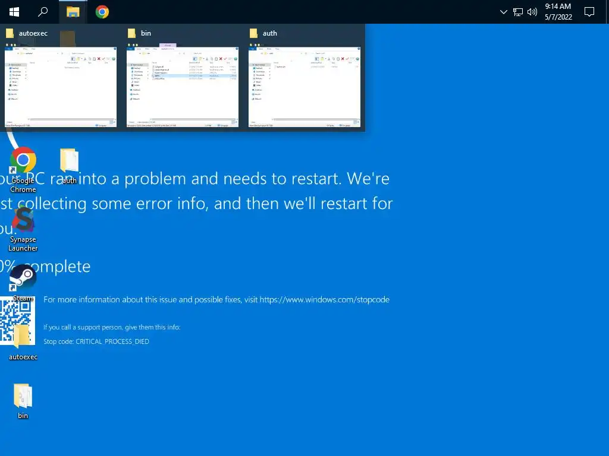Click the windows.com/stopcode URL text

(x=324, y=300)
